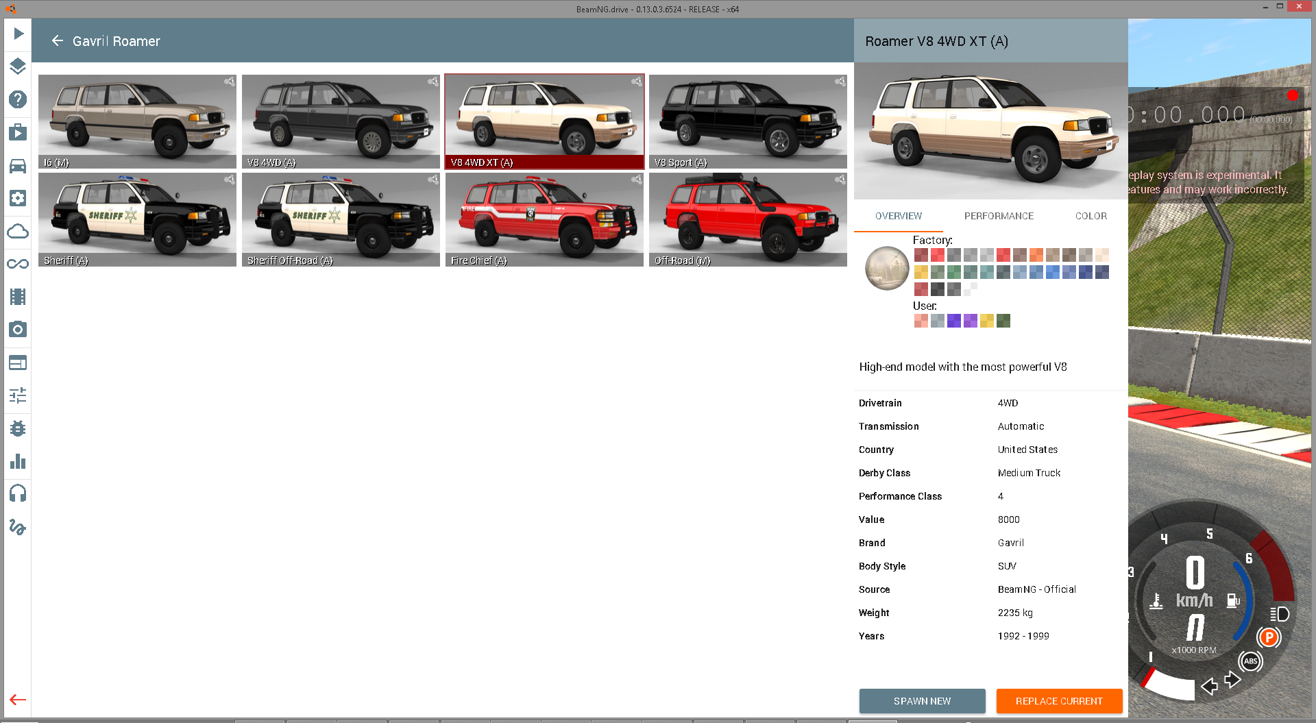
Task: Select the I6 (M) vehicle configuration
Action: tap(137, 122)
